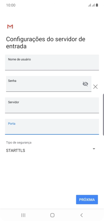The width and height of the screenshot is (104, 221).
Task: Focus the Nome de usuário field
Action: click(x=52, y=62)
